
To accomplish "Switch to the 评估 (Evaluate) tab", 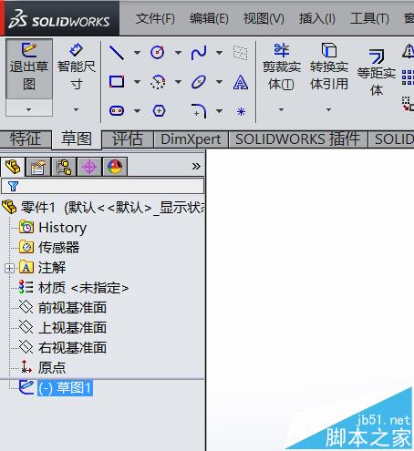I will (x=128, y=139).
